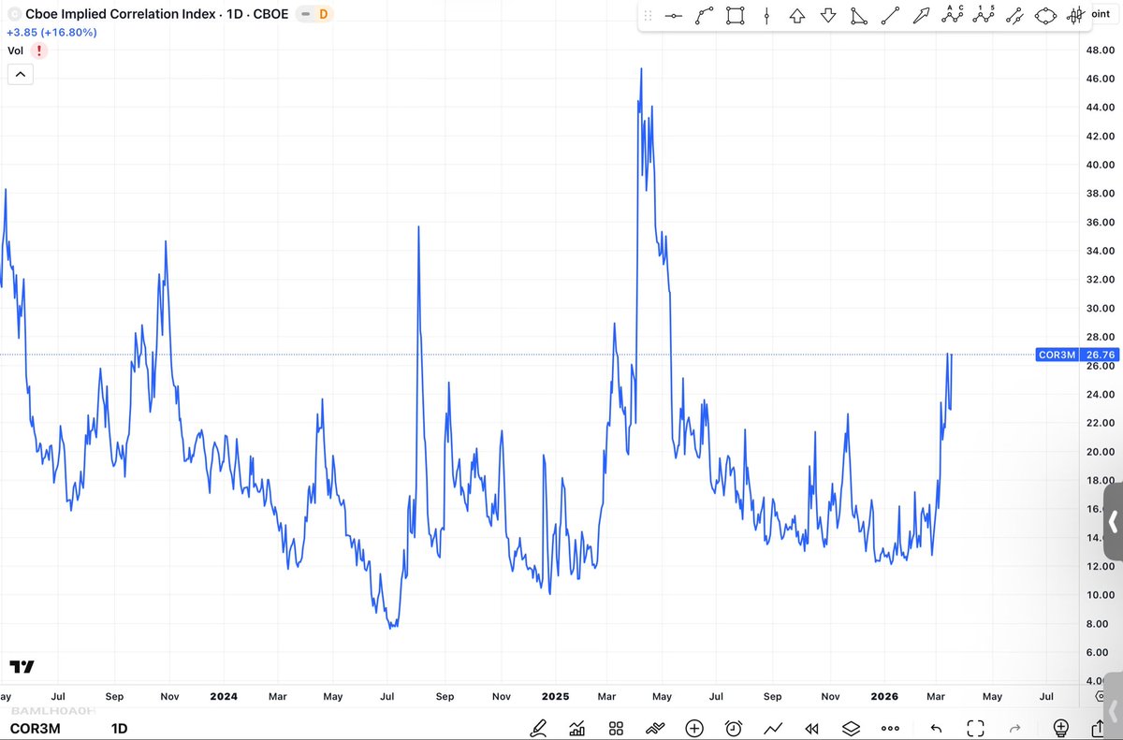Screen dimensions: 1123x740
Task: Collapse the indicator legend chevron
Action: tap(21, 74)
